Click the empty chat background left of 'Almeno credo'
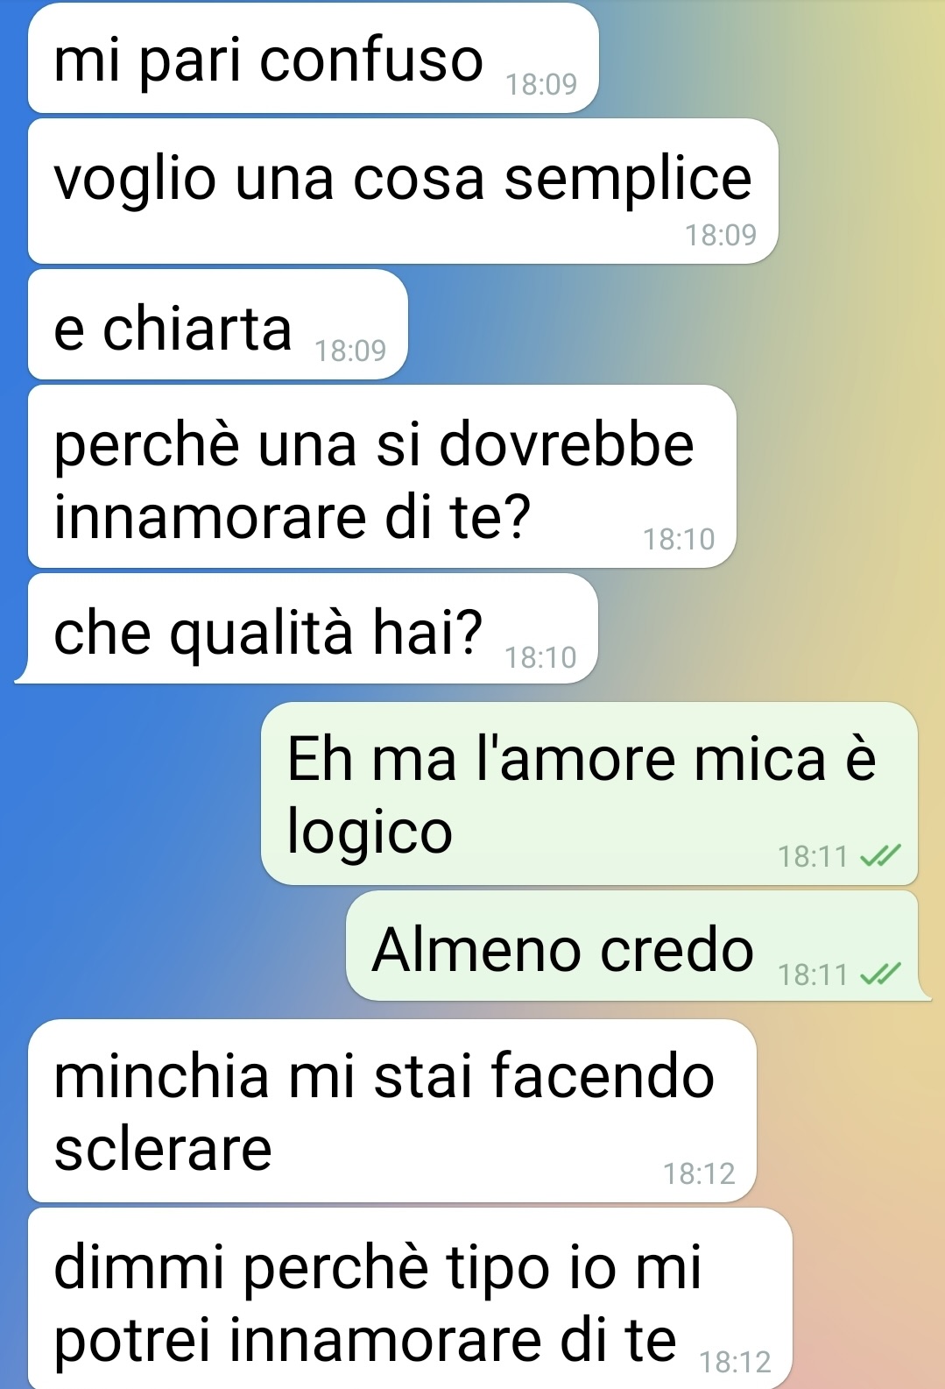The height and width of the screenshot is (1389, 945). pyautogui.click(x=175, y=946)
